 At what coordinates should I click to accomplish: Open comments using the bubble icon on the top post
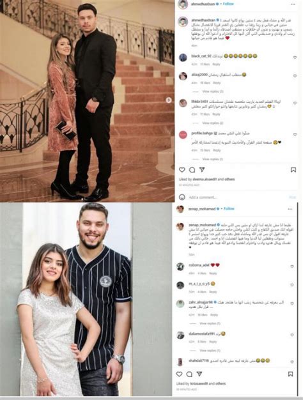point(192,170)
